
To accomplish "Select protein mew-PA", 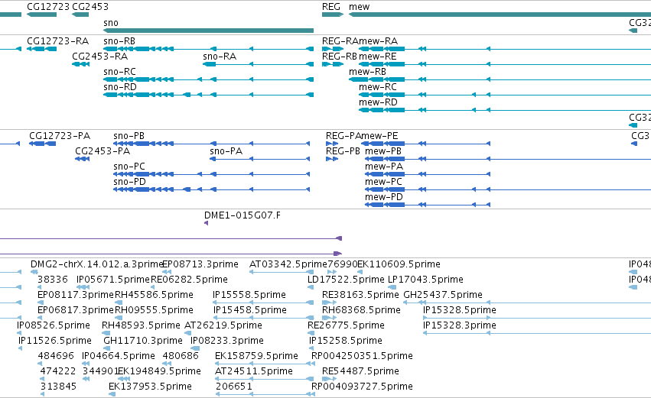I will 428,174.
